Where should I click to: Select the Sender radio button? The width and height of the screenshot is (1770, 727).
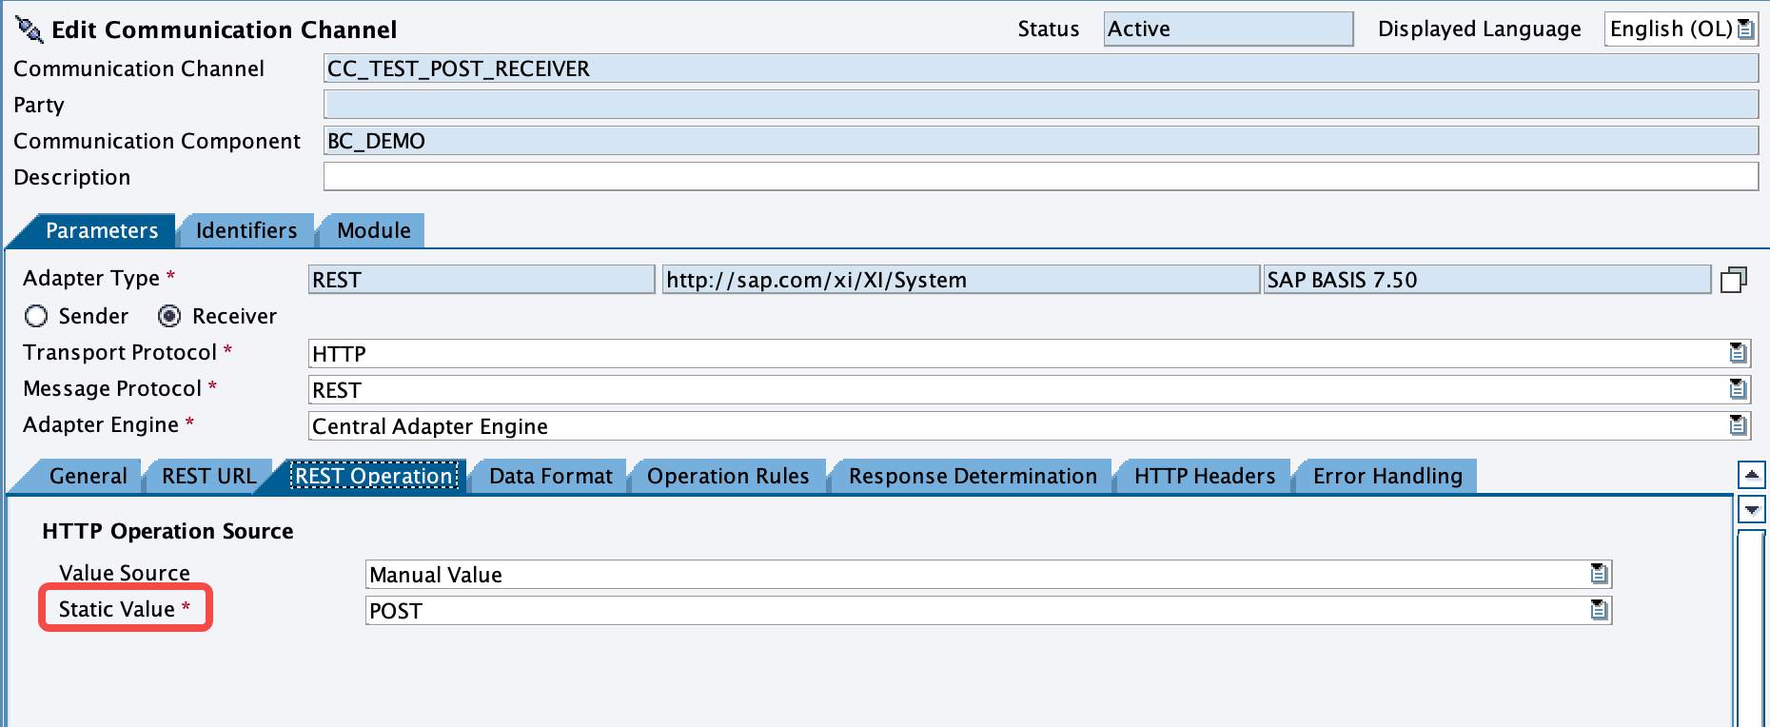click(x=36, y=316)
